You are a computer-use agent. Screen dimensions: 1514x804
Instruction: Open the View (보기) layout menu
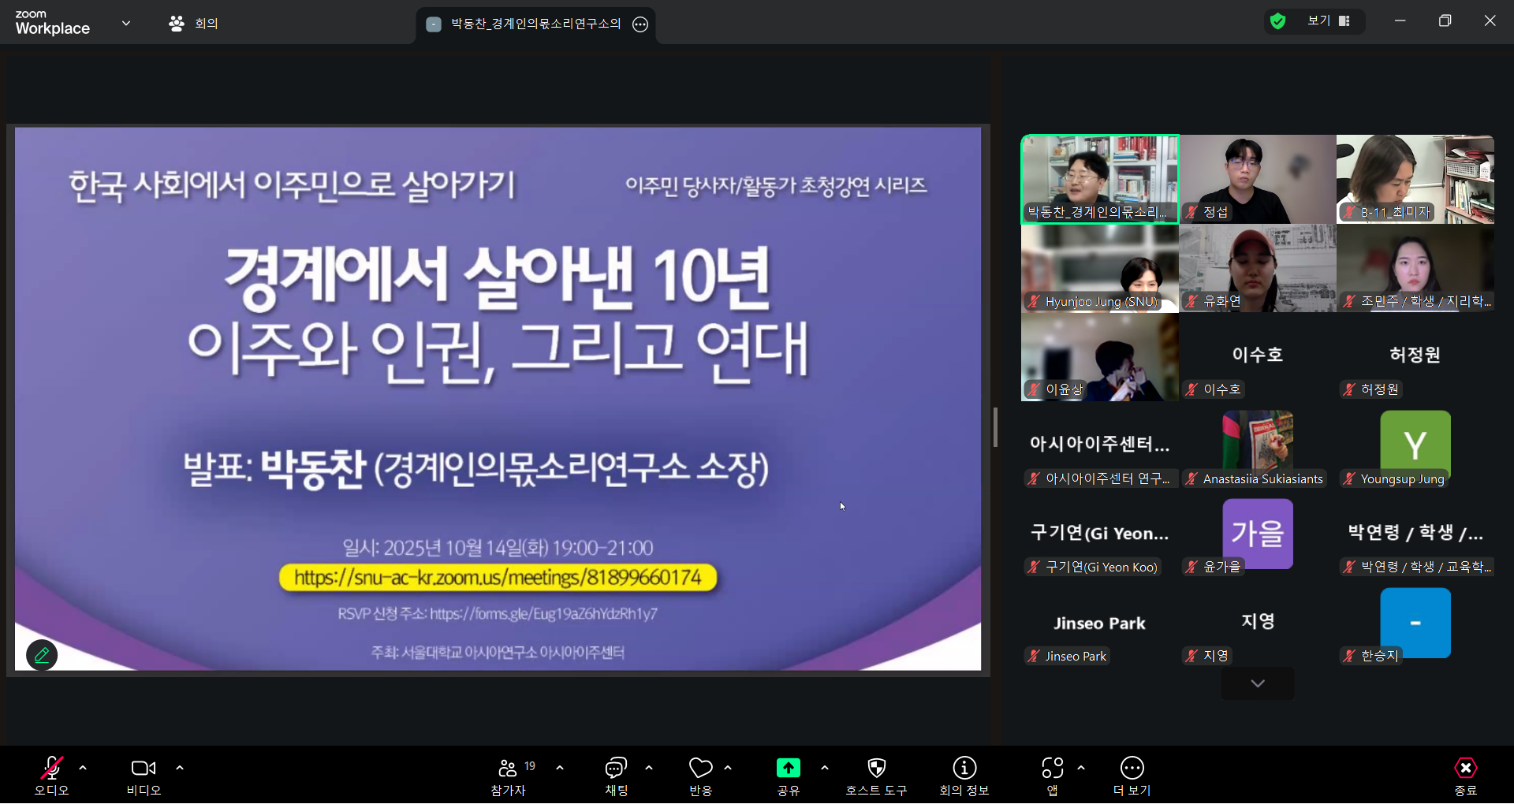tap(1329, 21)
